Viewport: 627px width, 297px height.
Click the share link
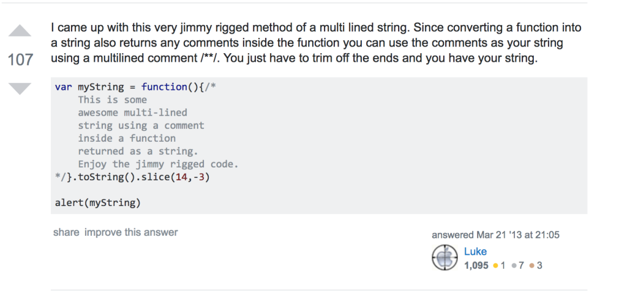66,232
